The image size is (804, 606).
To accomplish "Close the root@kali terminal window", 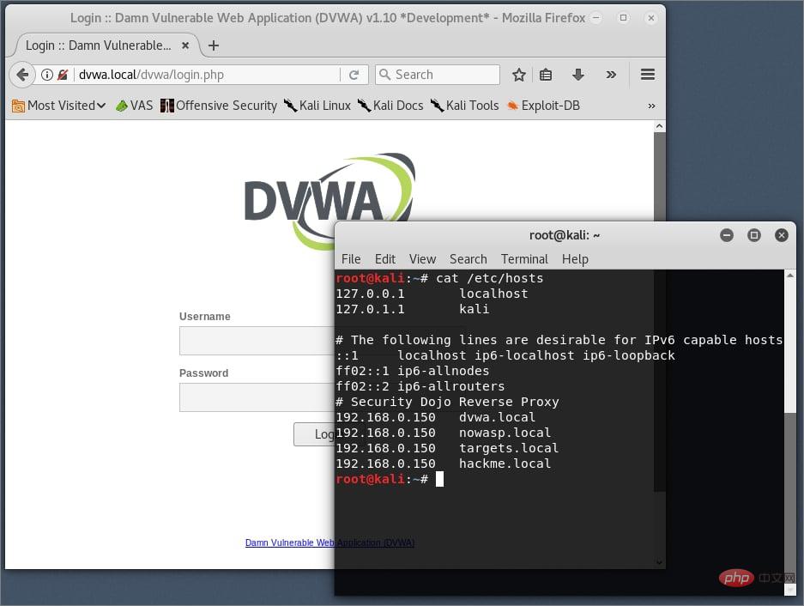I will (x=782, y=235).
